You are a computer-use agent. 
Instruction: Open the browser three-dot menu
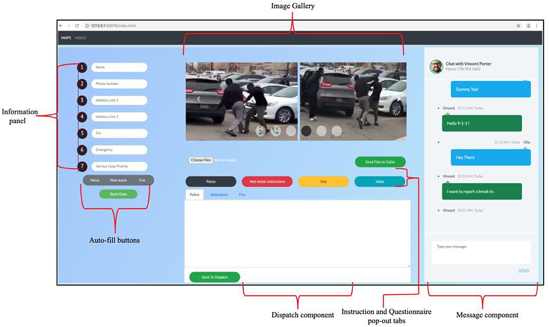pyautogui.click(x=536, y=25)
